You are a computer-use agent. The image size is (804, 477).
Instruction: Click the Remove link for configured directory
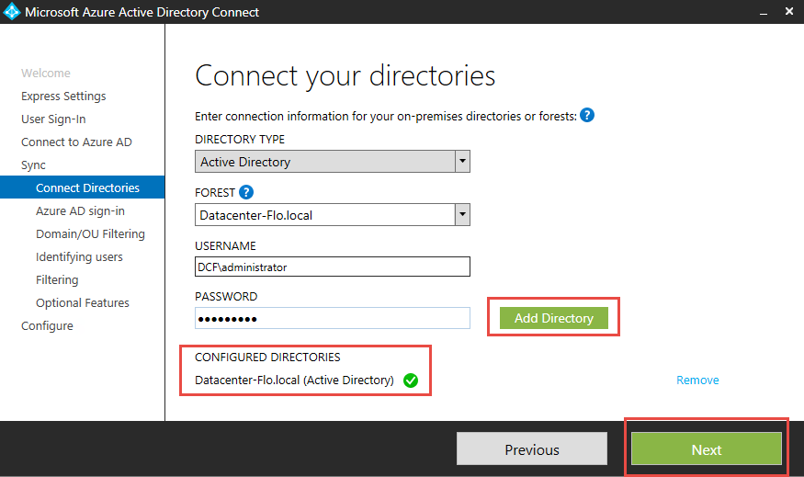click(x=697, y=380)
